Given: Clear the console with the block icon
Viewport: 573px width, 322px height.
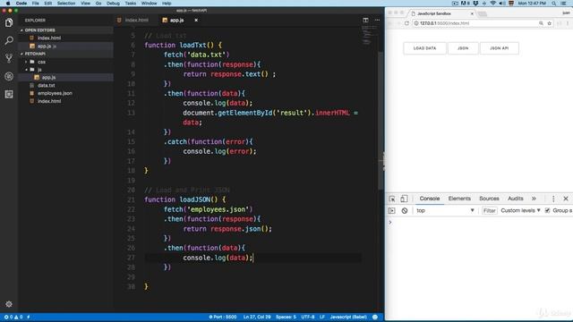Looking at the screenshot, I should (404, 211).
